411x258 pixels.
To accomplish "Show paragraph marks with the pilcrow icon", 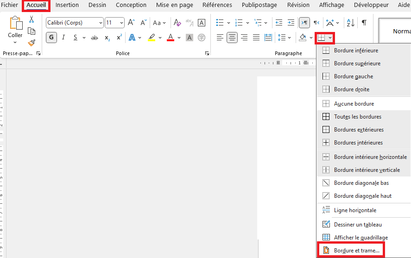I will tap(364, 23).
